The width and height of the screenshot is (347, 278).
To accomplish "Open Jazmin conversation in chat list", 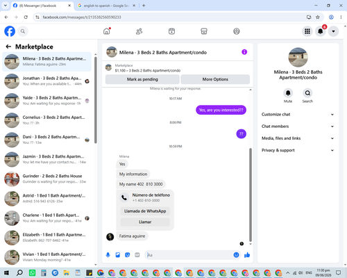I will tap(46, 159).
